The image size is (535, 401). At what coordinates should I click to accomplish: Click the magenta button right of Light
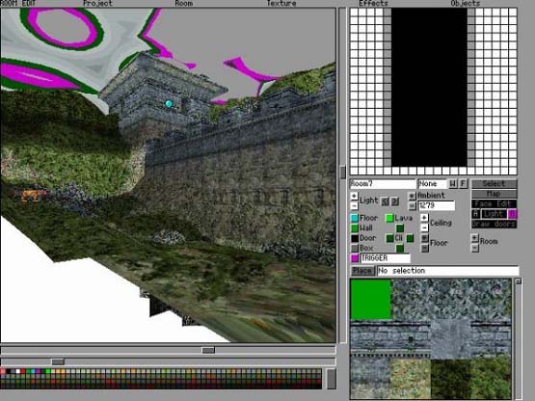pyautogui.click(x=513, y=214)
